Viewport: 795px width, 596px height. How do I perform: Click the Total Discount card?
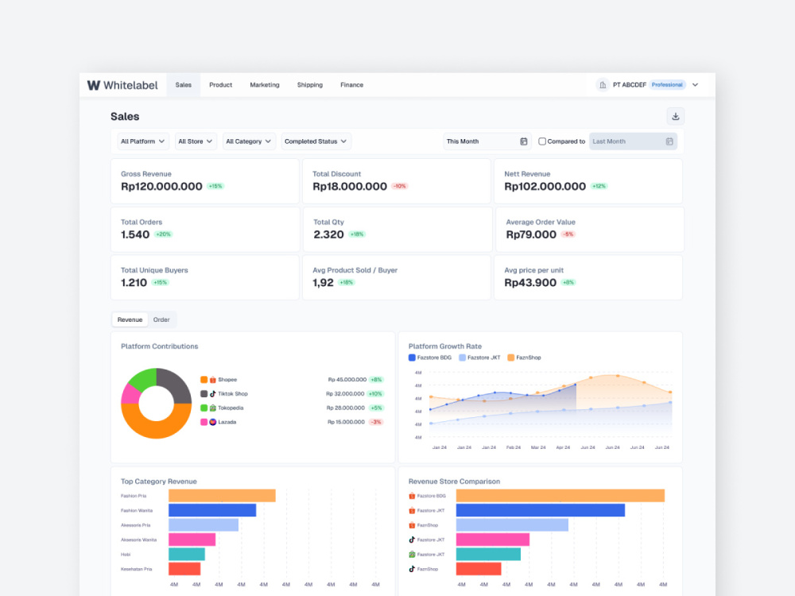coord(397,181)
